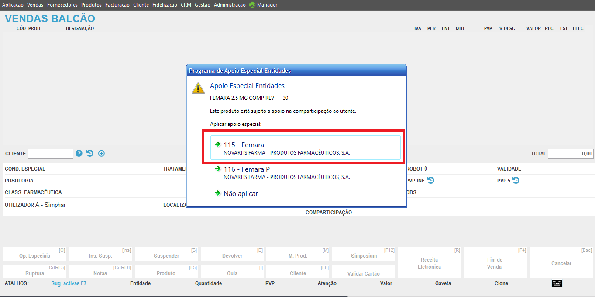Click the Cliente button in bottom panel
The height and width of the screenshot is (297, 595).
298,272
